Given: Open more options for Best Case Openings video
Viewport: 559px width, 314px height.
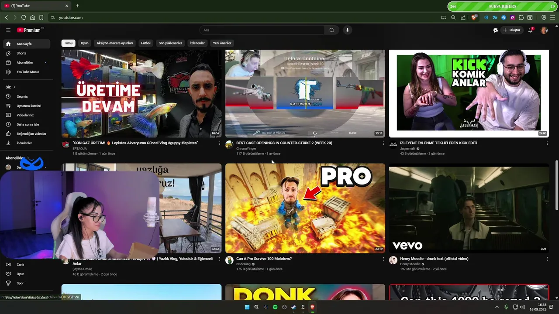Looking at the screenshot, I should [383, 143].
